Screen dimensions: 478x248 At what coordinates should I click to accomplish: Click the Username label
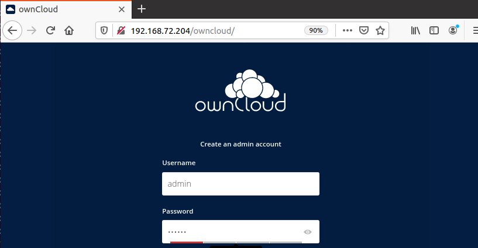[178, 163]
